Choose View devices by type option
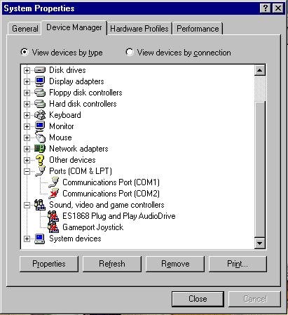Image resolution: width=288 pixels, height=315 pixels. coord(62,53)
